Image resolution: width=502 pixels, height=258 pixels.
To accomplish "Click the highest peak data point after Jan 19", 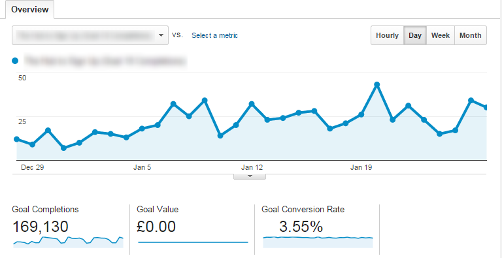I will coord(376,84).
